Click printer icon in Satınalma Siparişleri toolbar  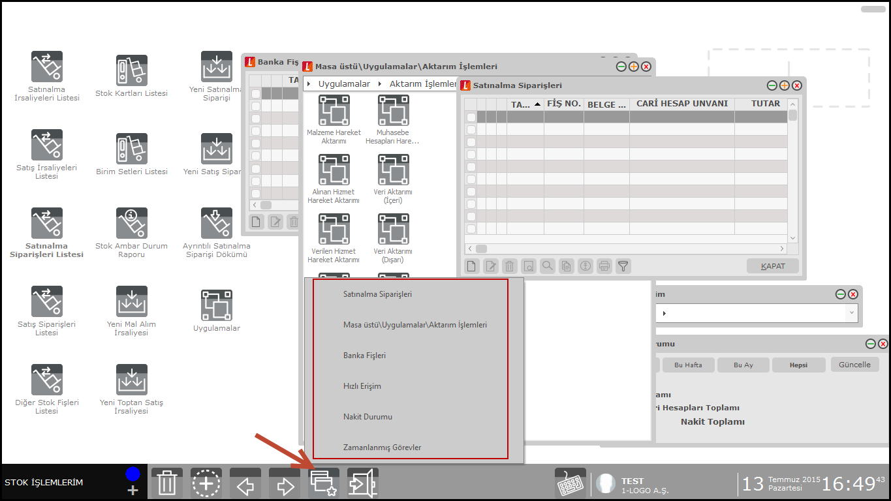(x=604, y=266)
